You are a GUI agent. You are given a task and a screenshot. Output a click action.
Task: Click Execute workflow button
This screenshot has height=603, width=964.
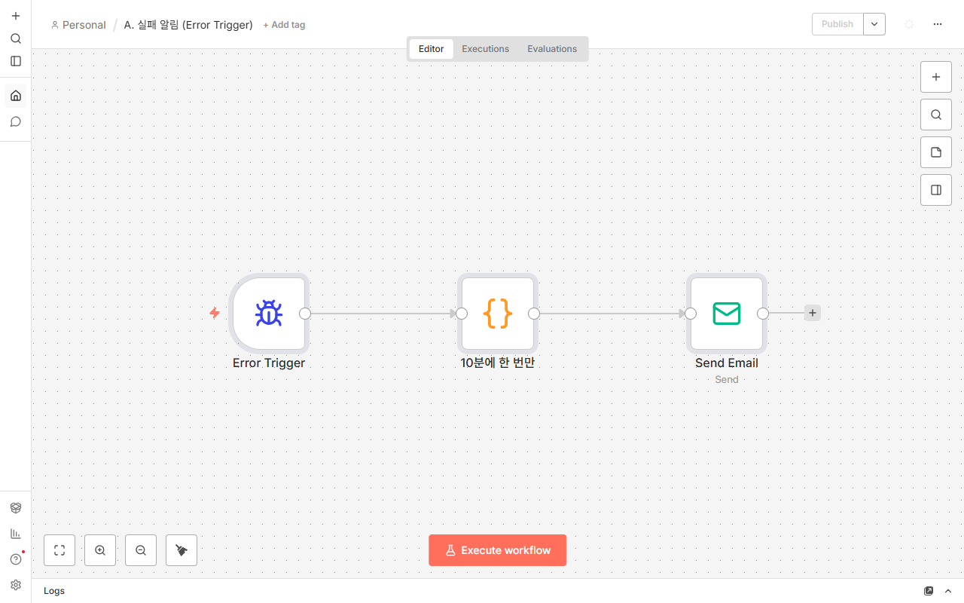(x=498, y=550)
